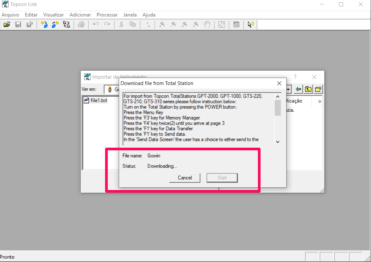Click the Pronto status bar text
The image size is (371, 262).
tap(7, 257)
